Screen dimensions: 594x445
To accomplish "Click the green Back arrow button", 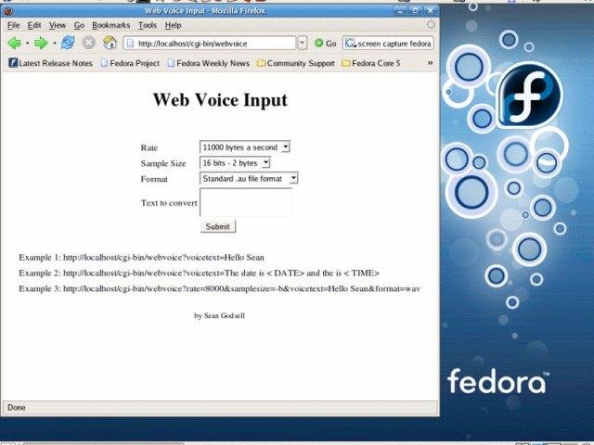I will 15,44.
